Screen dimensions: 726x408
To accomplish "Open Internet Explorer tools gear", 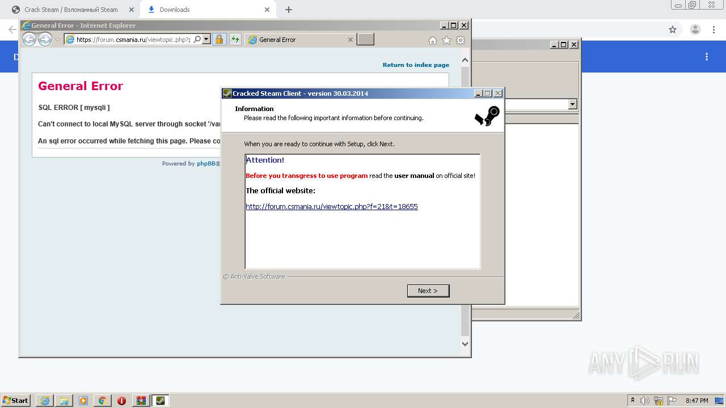I will [461, 40].
